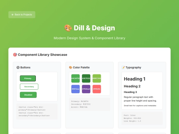The height and width of the screenshot is (134, 179).
Task: Click the btn-primary button code line
Action: click(32, 109)
